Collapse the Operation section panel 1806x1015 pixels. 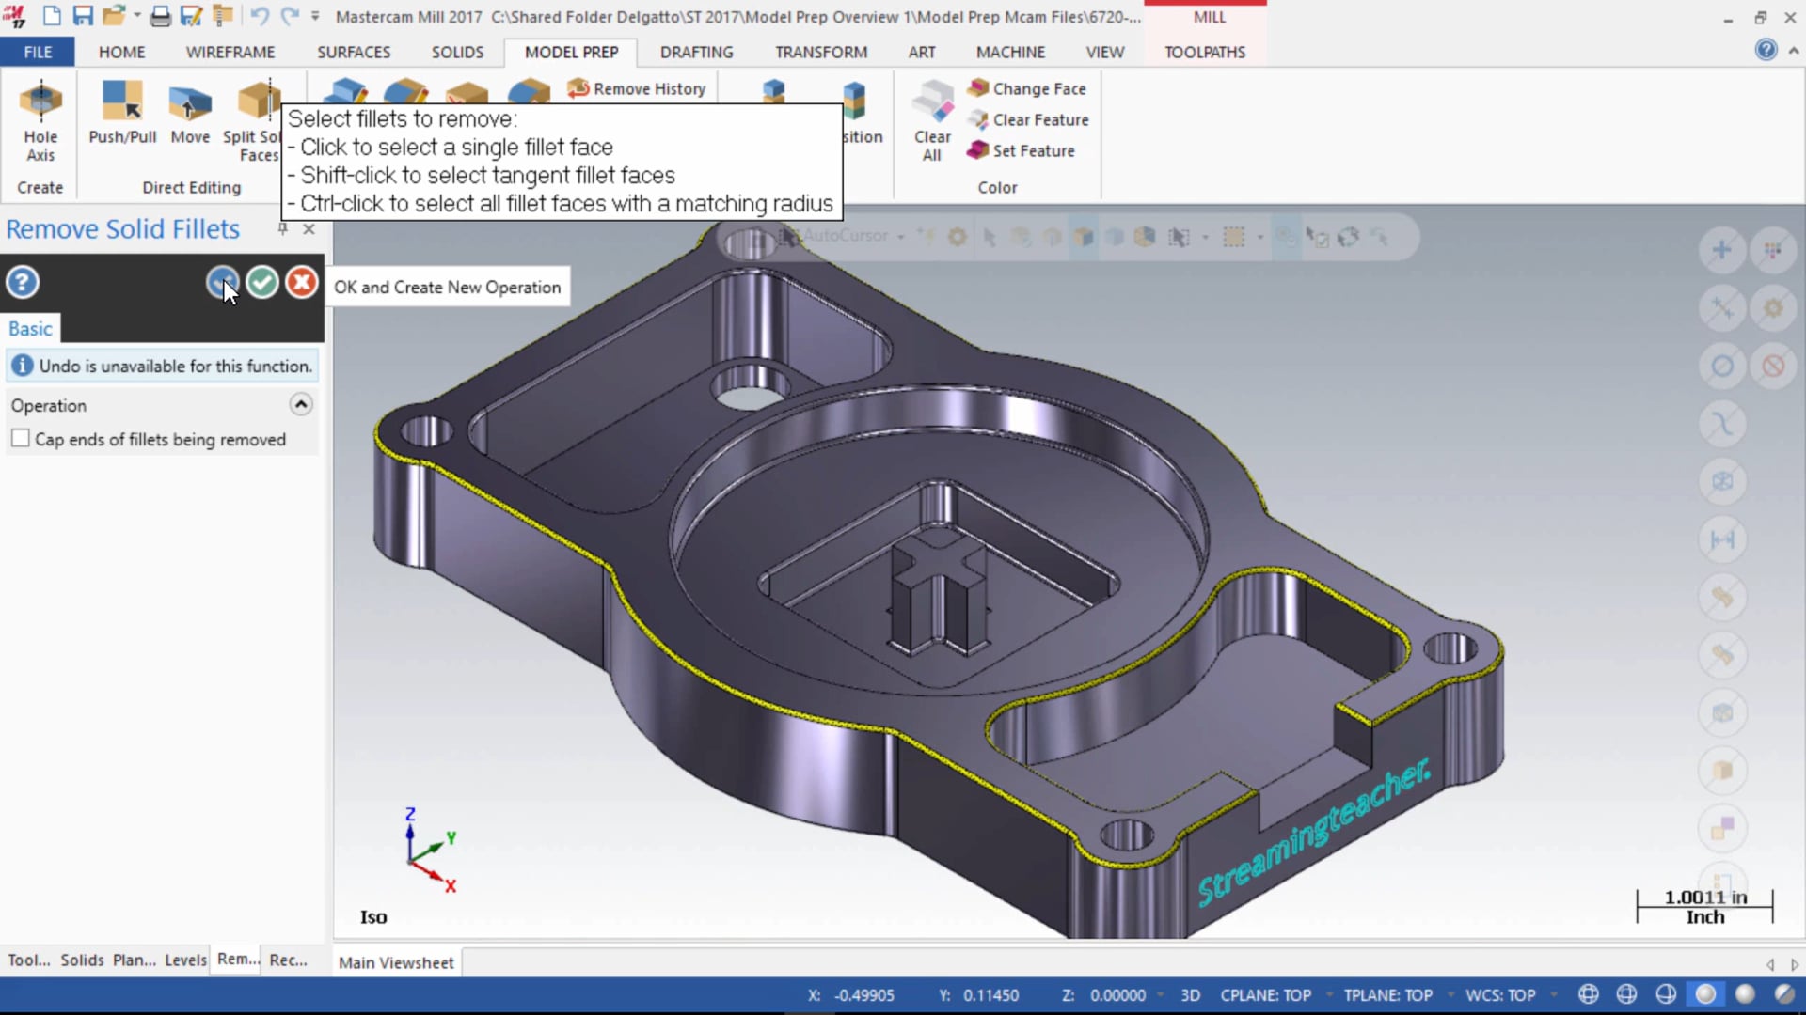(x=300, y=403)
